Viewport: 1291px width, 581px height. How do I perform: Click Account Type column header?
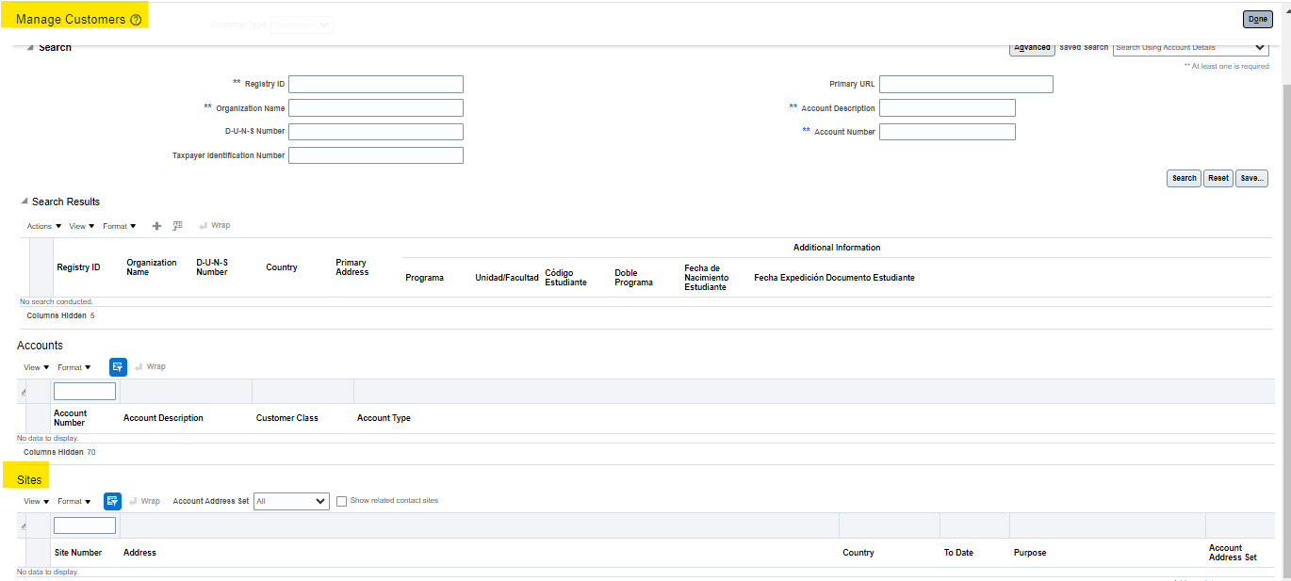[384, 418]
